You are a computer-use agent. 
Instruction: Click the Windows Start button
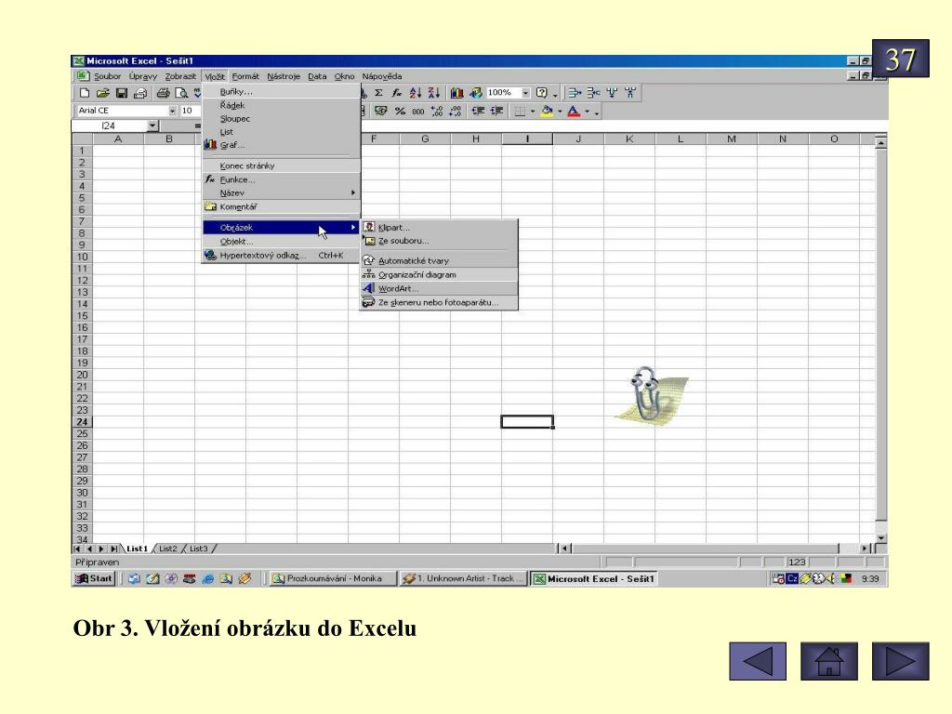[x=94, y=578]
